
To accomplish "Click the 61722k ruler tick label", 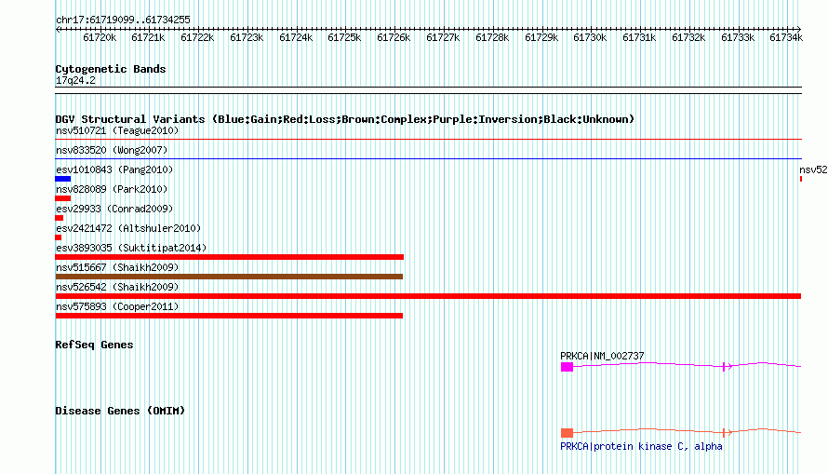I will point(197,37).
